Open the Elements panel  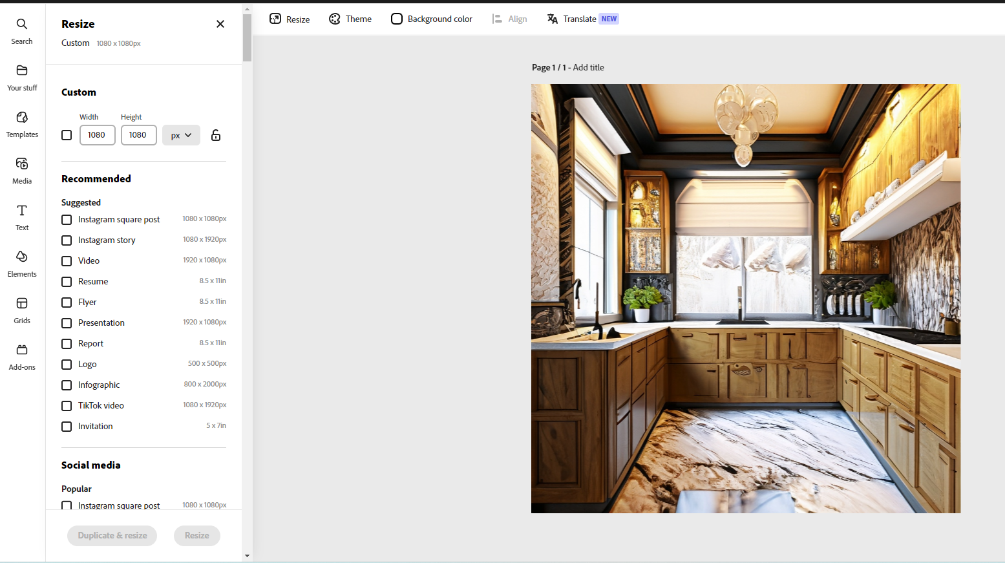(x=22, y=264)
